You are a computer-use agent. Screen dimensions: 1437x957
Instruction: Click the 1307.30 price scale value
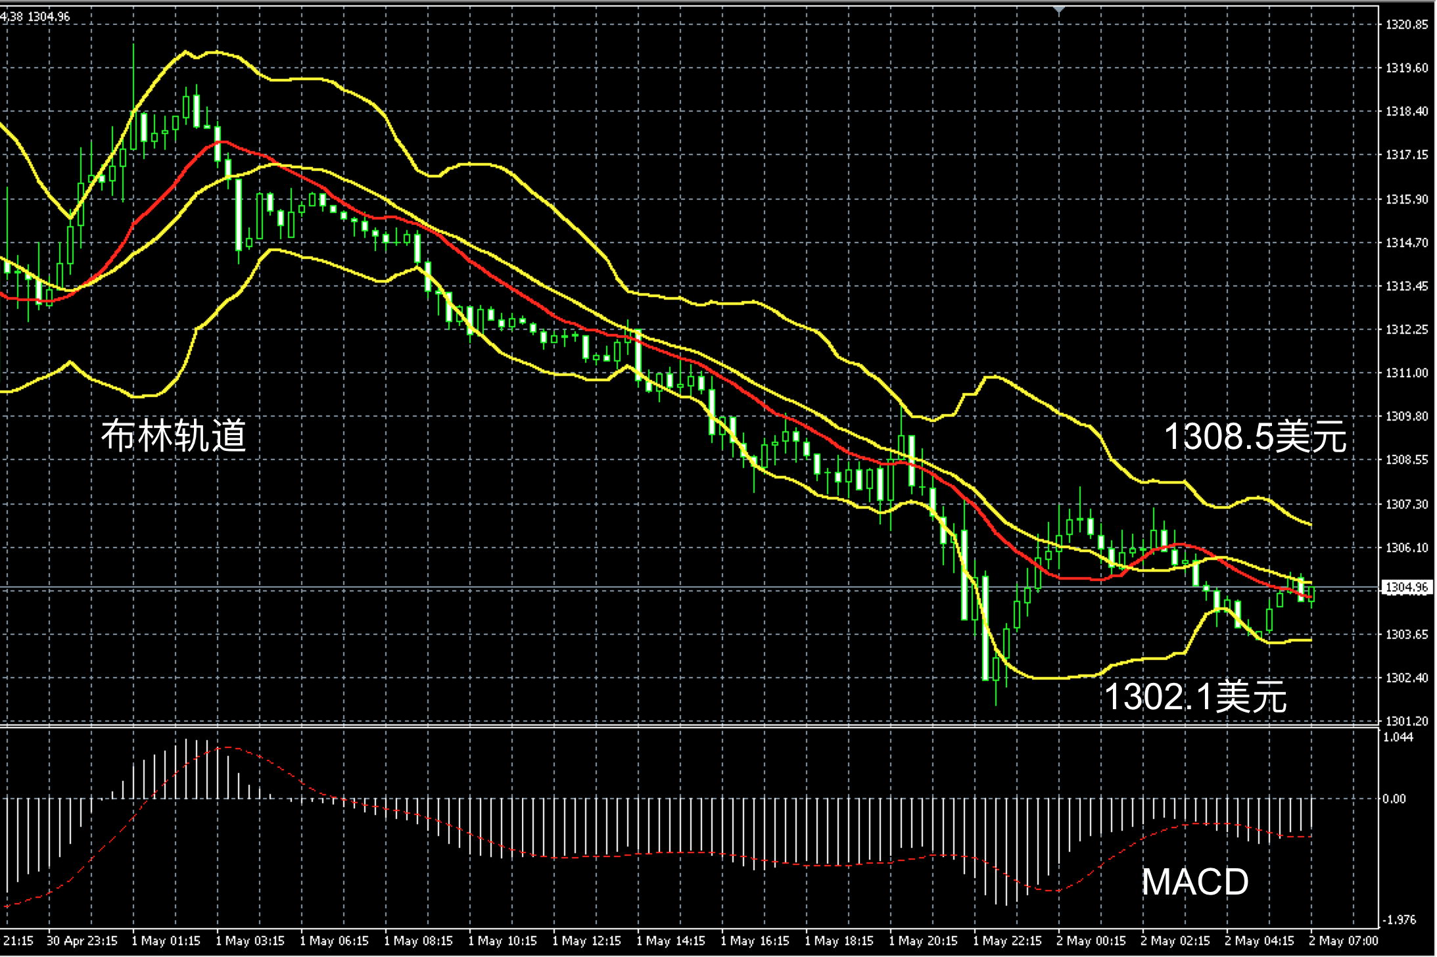click(x=1407, y=504)
